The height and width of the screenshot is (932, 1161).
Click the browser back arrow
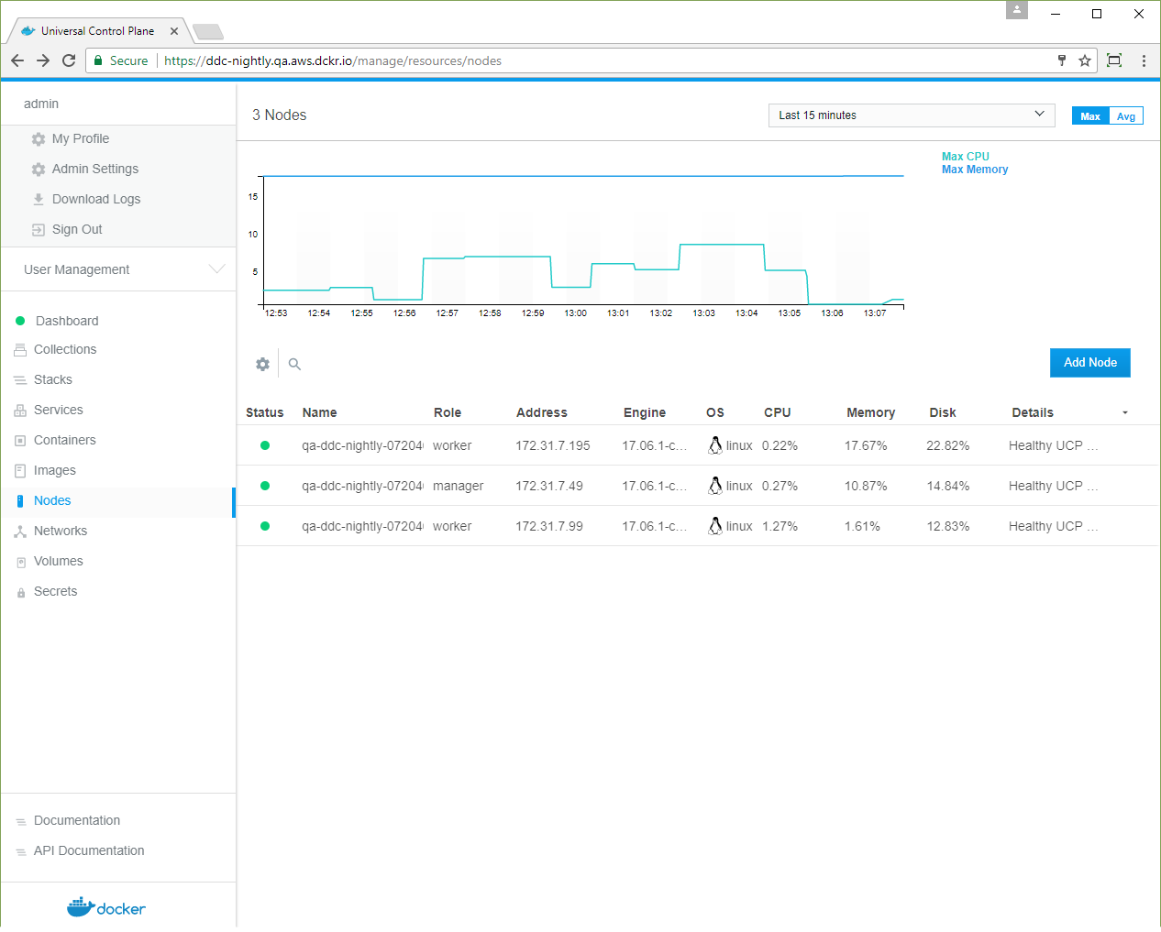[x=17, y=60]
